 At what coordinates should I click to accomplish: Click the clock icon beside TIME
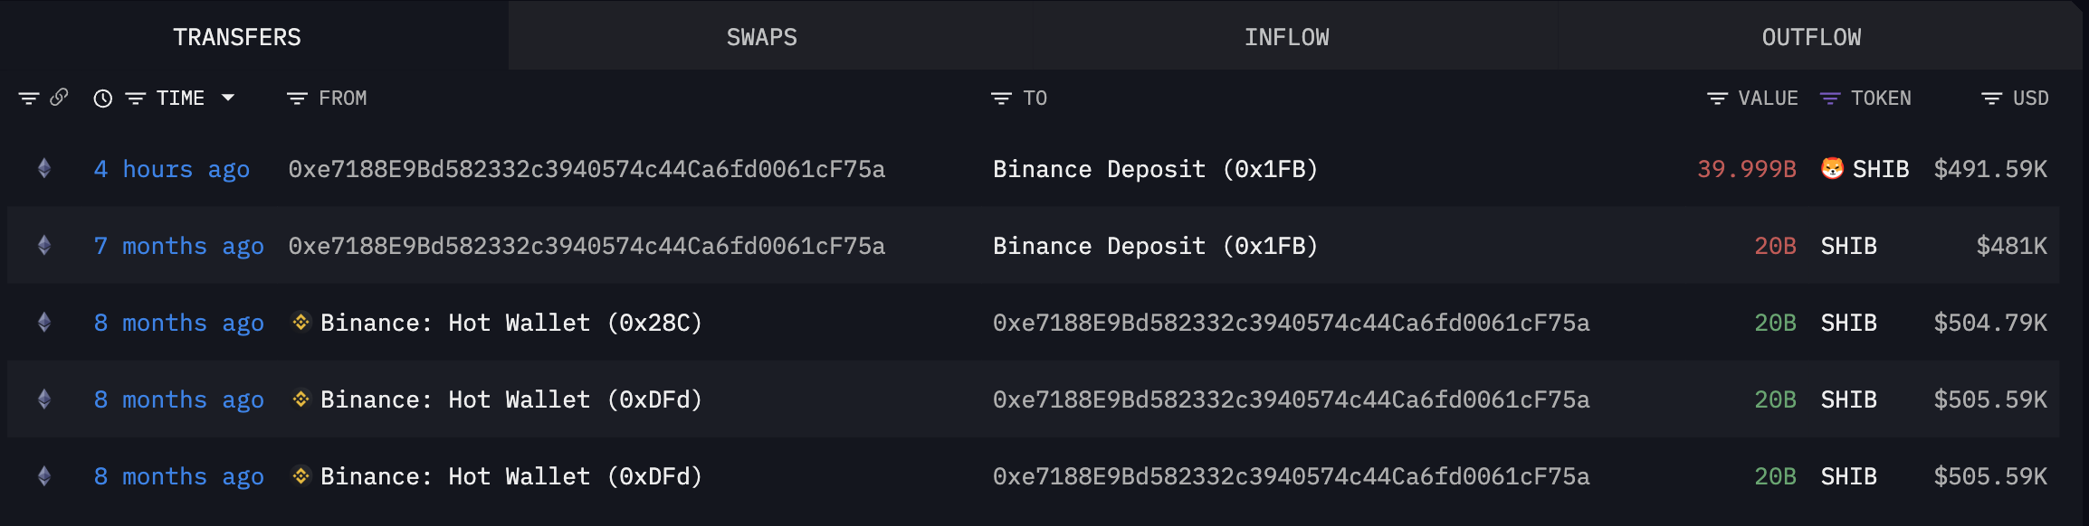103,99
